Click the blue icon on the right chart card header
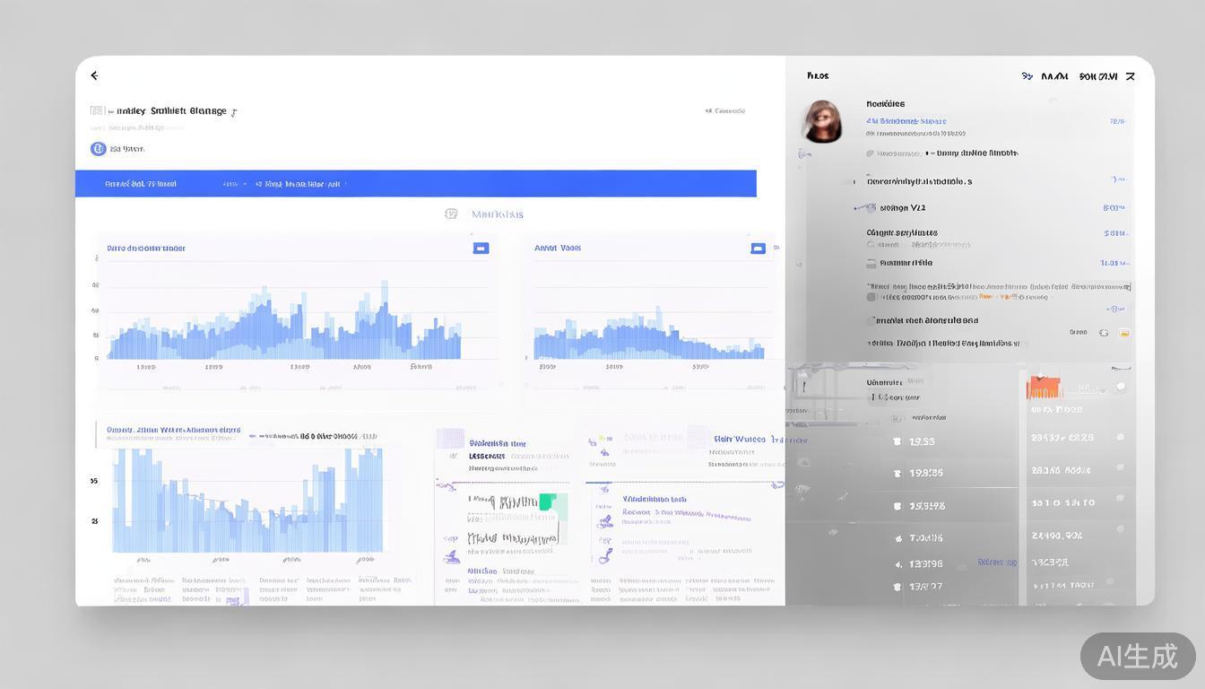 pyautogui.click(x=758, y=249)
